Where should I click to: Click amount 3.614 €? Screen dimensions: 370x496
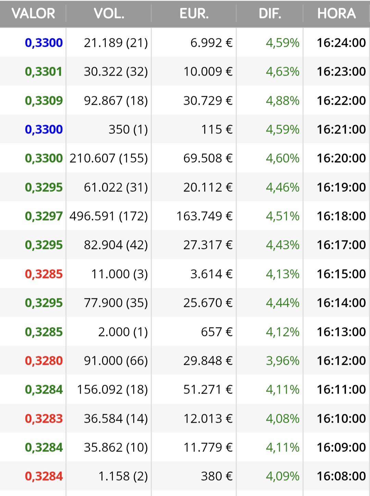211,274
